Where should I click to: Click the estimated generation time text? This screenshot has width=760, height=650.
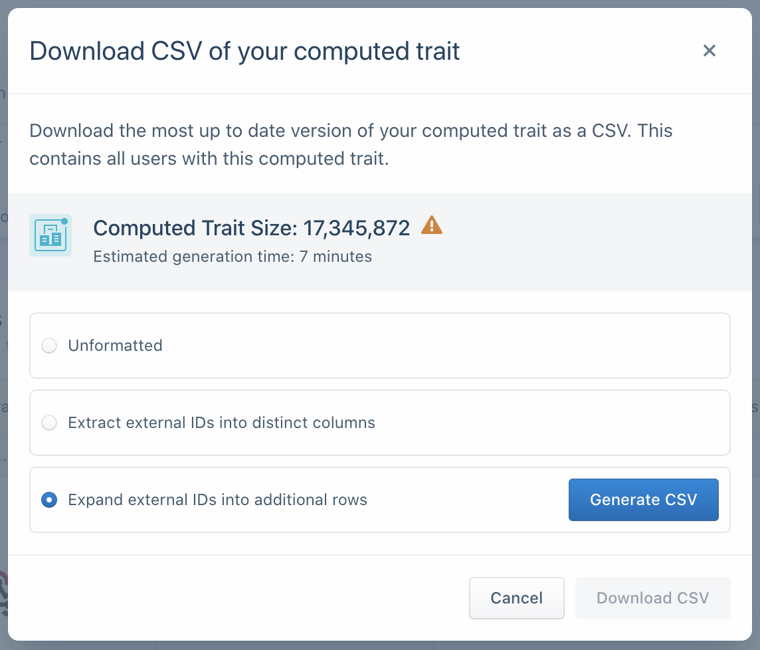click(x=233, y=257)
